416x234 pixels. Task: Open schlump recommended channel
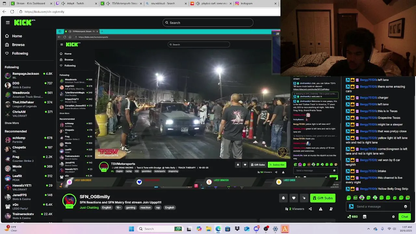(29, 140)
